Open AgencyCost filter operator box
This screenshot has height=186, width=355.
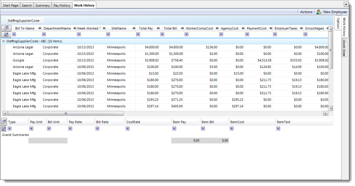pos(221,34)
